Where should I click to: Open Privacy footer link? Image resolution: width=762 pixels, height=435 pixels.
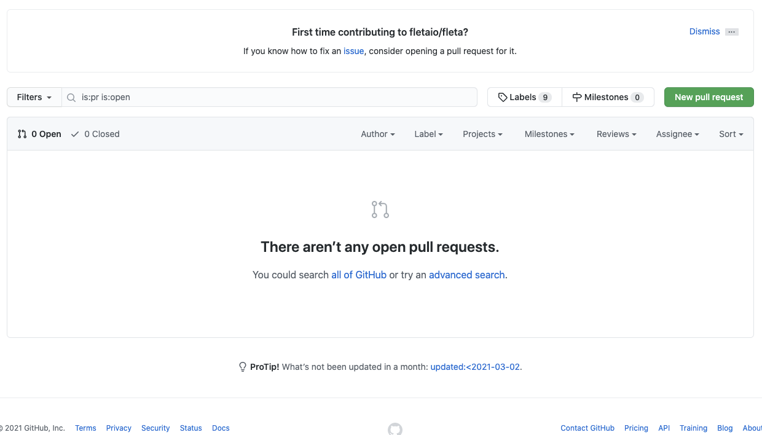[x=119, y=428]
